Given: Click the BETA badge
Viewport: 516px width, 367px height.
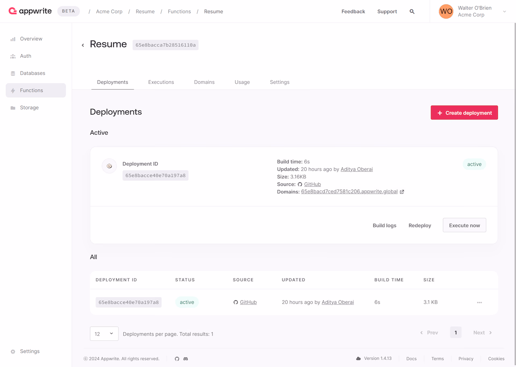Looking at the screenshot, I should [69, 11].
